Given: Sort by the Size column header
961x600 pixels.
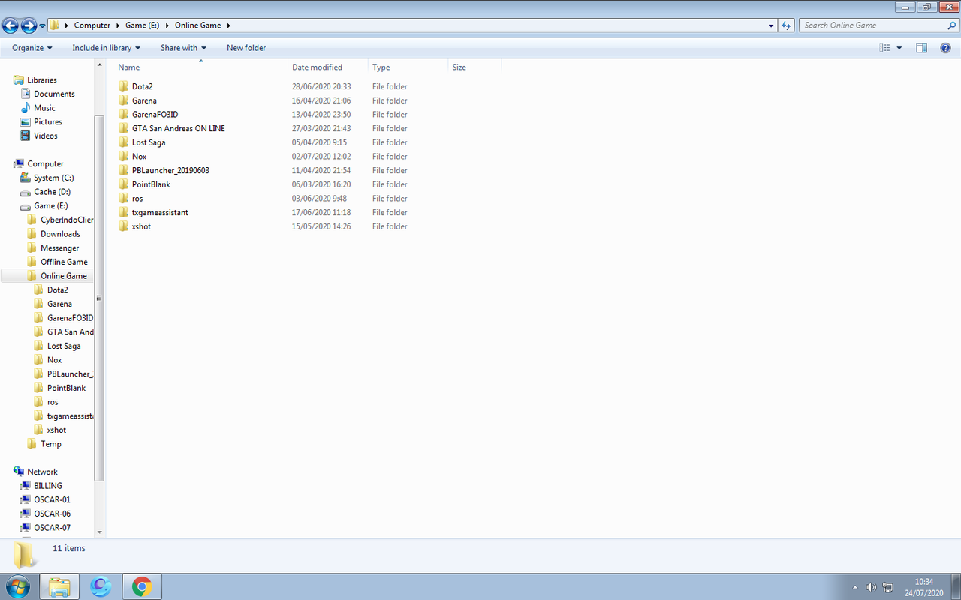Looking at the screenshot, I should click(474, 67).
